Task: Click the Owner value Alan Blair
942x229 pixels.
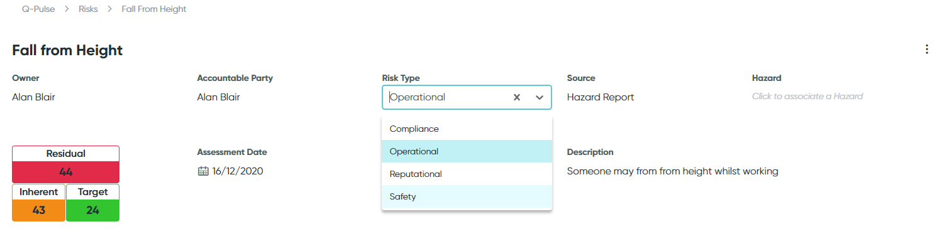Action: click(x=34, y=97)
